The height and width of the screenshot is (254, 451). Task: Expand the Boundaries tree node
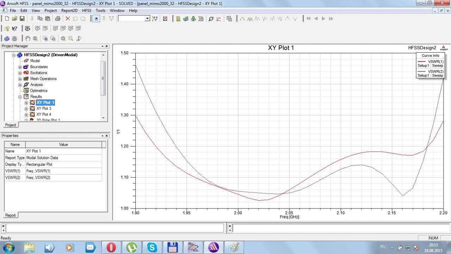[20, 67]
